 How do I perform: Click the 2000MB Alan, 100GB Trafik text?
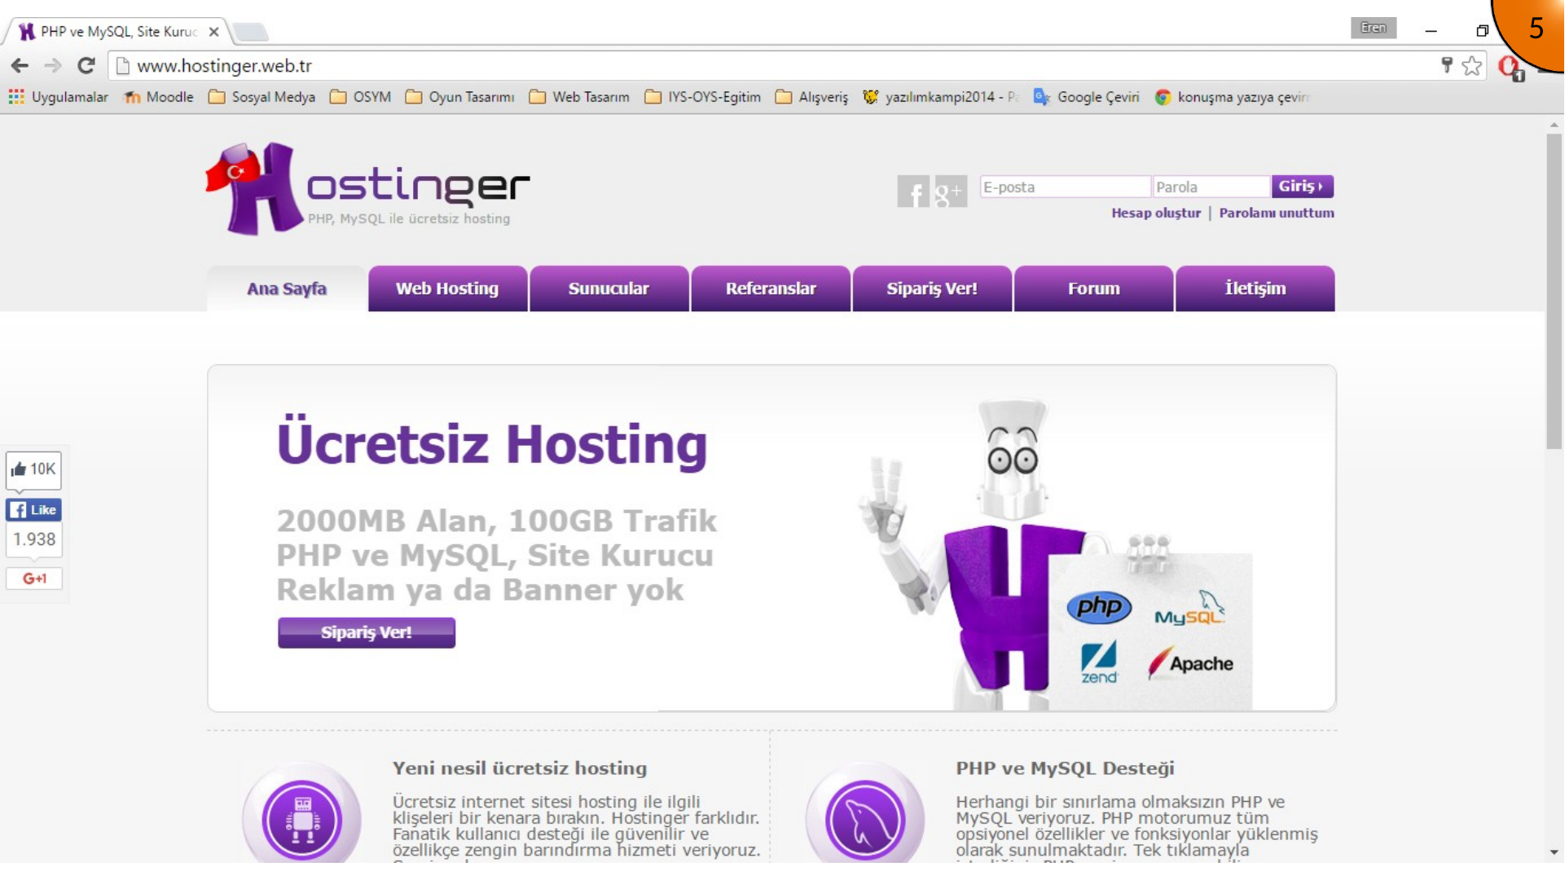click(x=496, y=521)
